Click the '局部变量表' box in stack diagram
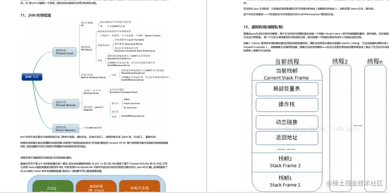This screenshot has width=389, height=193. (287, 89)
